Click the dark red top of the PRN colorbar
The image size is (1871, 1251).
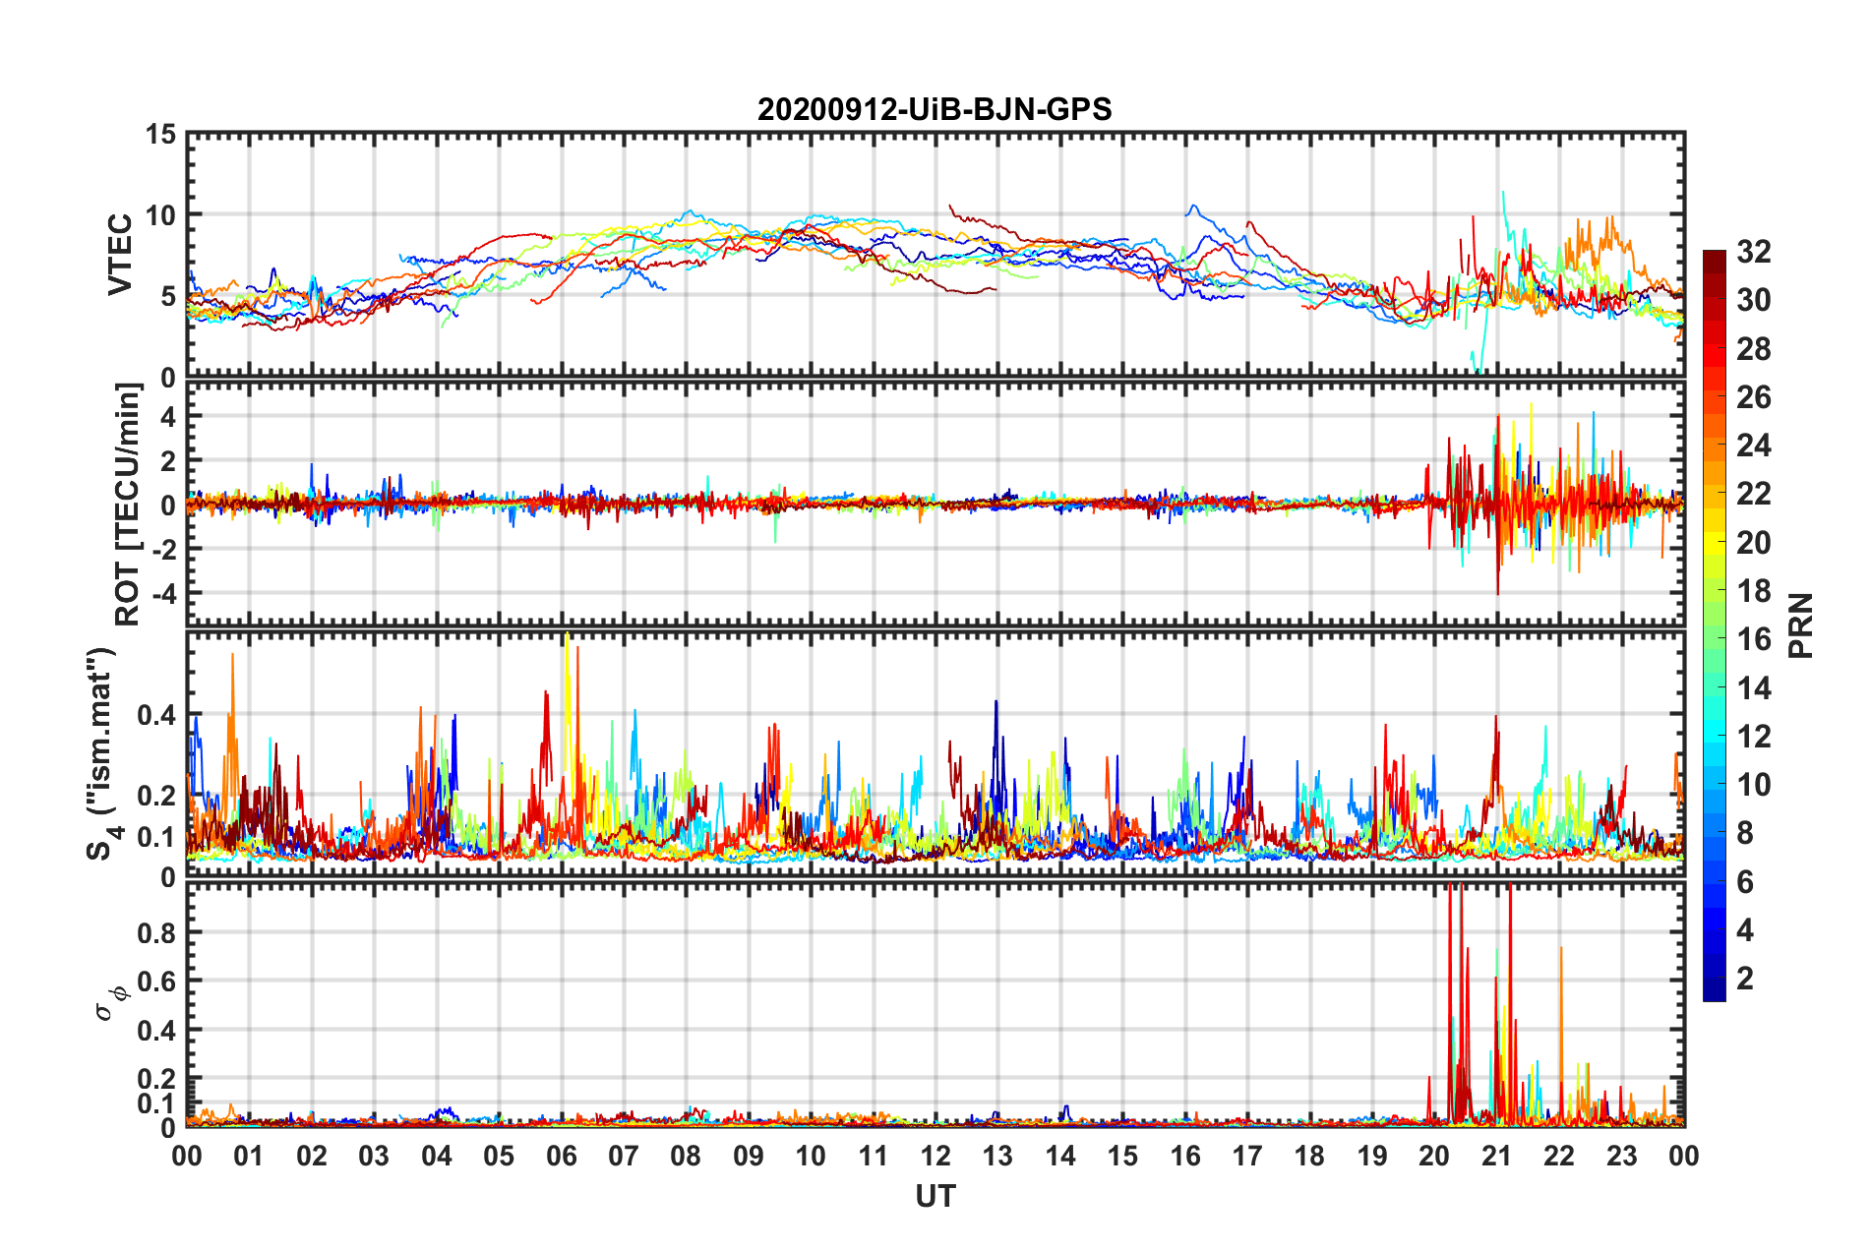coord(1715,258)
